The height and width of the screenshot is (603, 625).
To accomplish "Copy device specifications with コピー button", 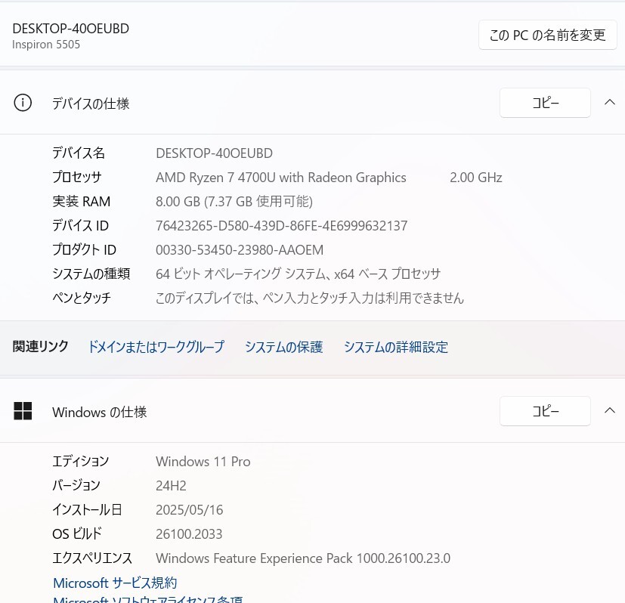I will click(545, 103).
